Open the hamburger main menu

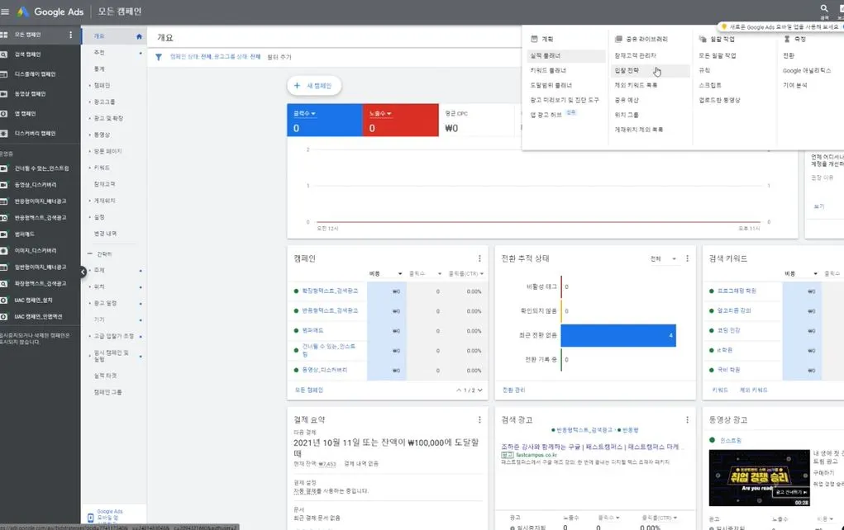[x=5, y=12]
